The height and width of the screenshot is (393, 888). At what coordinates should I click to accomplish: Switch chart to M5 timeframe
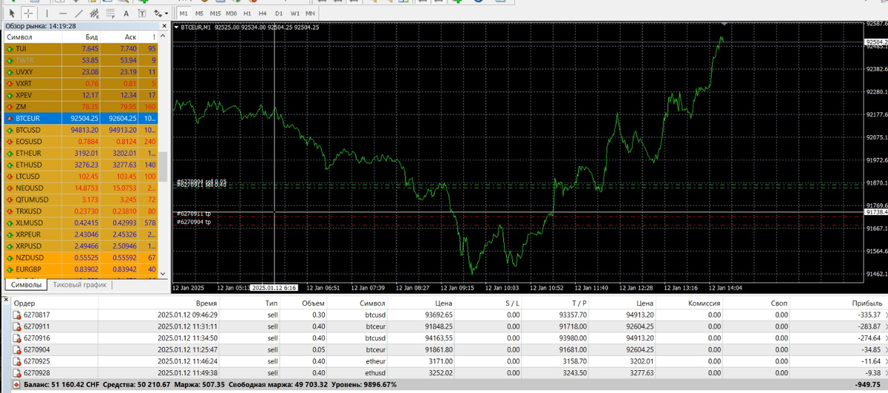point(200,13)
